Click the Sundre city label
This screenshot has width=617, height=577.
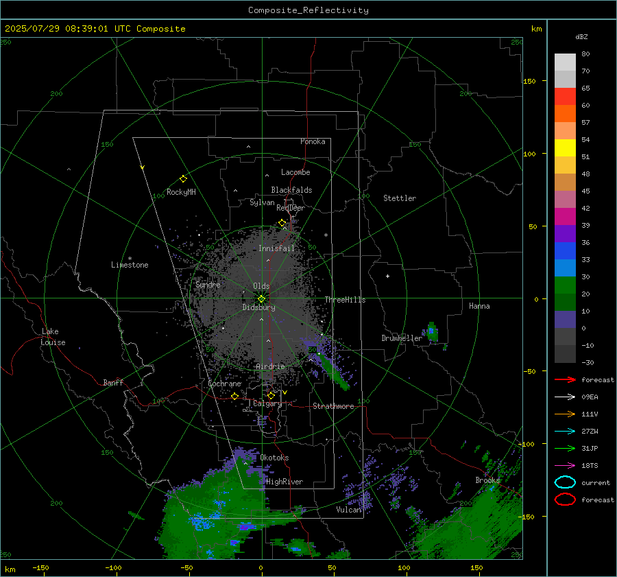208,284
